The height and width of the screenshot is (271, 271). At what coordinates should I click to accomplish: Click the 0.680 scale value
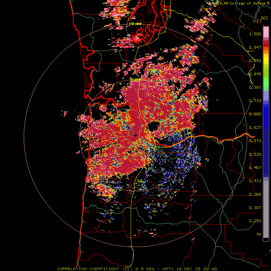255,114
